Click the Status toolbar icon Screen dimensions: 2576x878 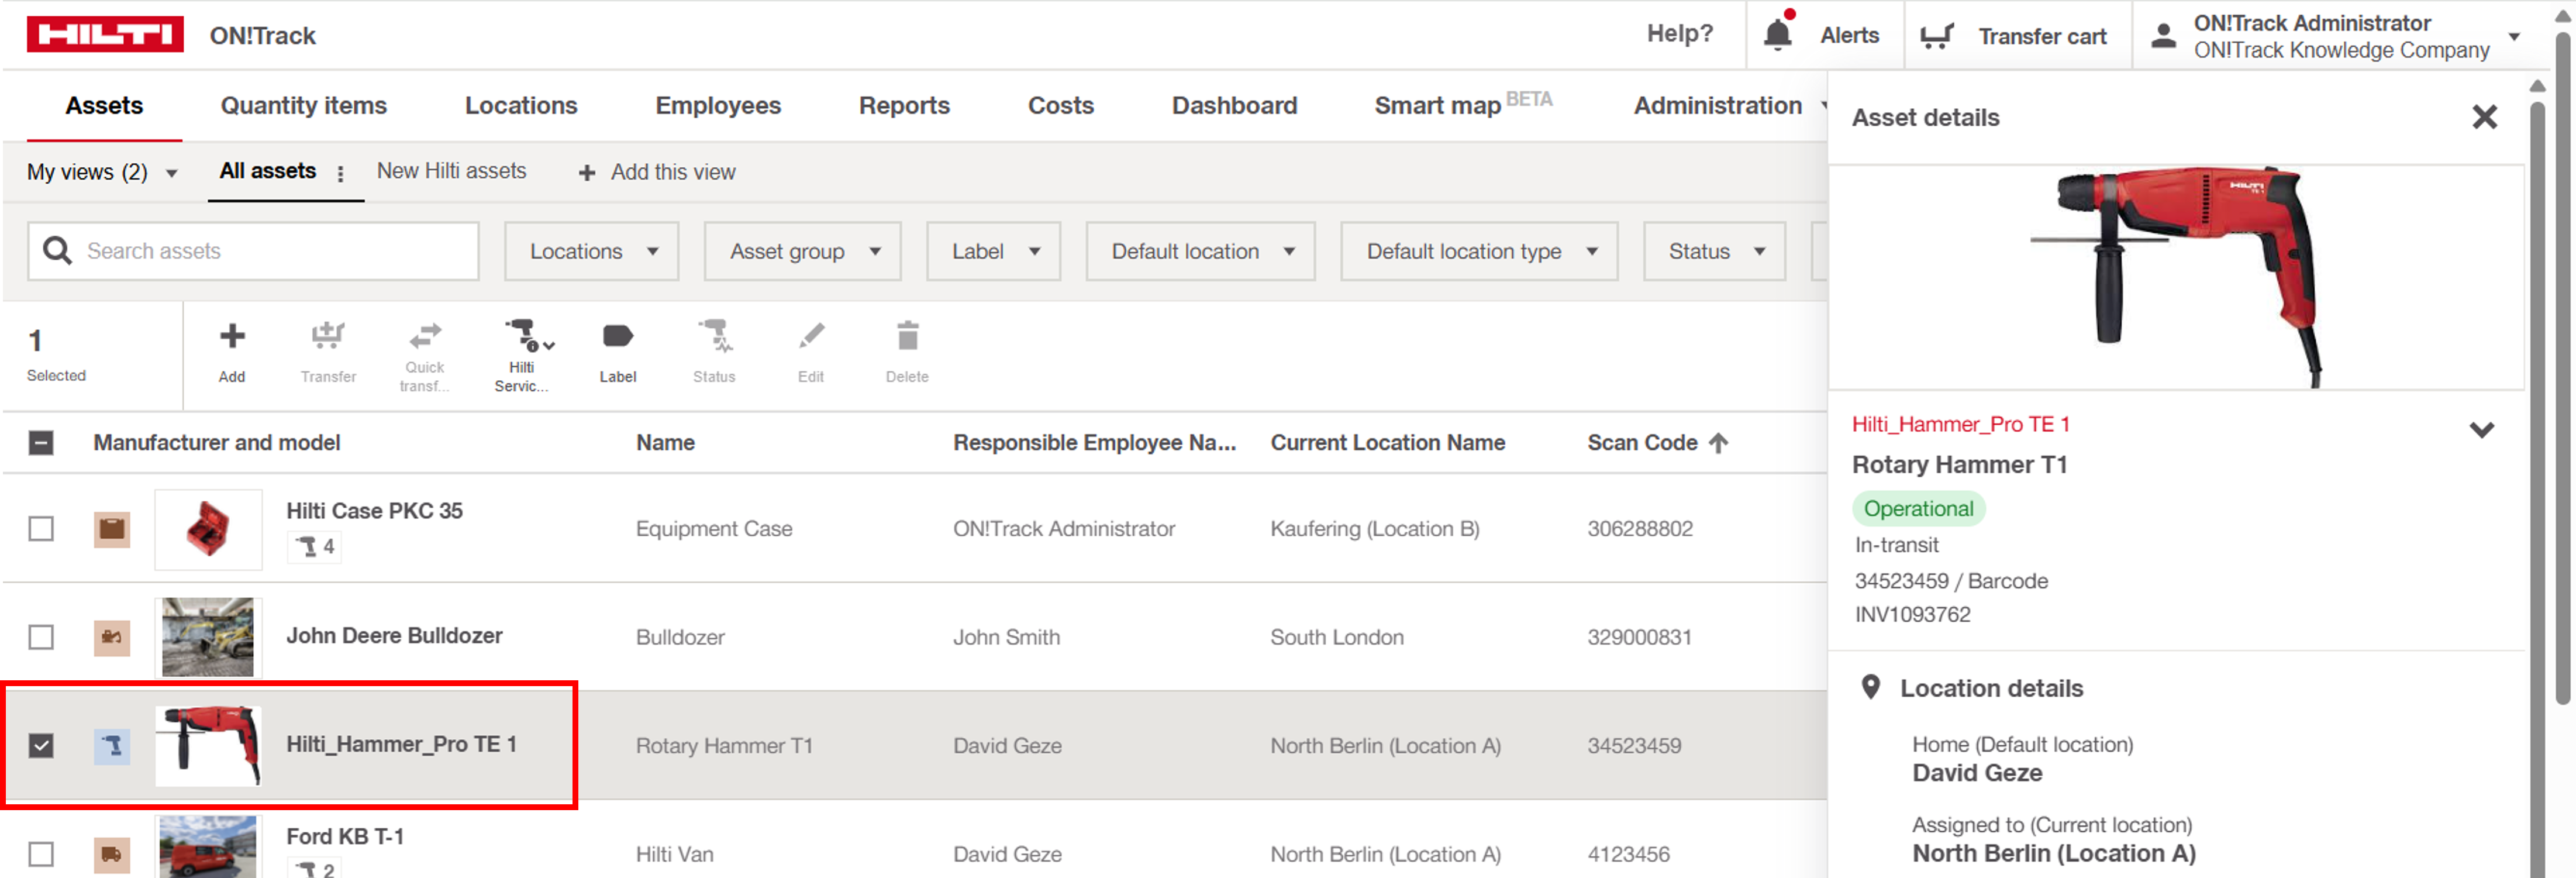715,336
